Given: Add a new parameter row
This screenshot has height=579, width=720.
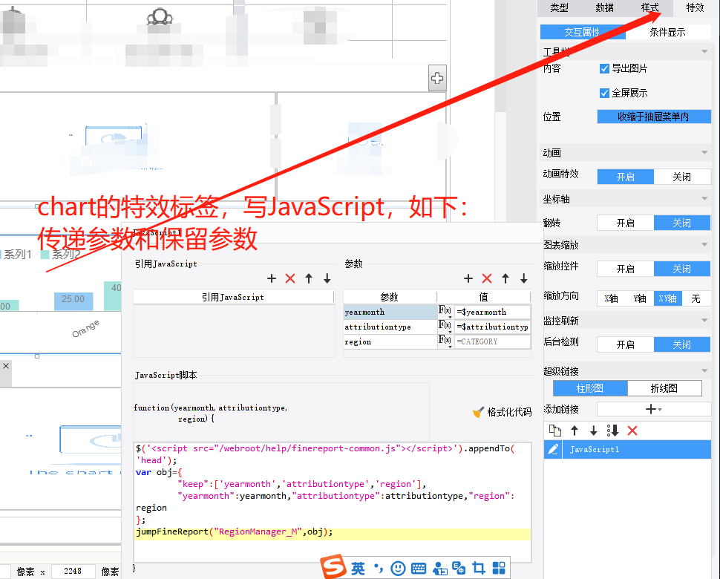Looking at the screenshot, I should [x=468, y=278].
